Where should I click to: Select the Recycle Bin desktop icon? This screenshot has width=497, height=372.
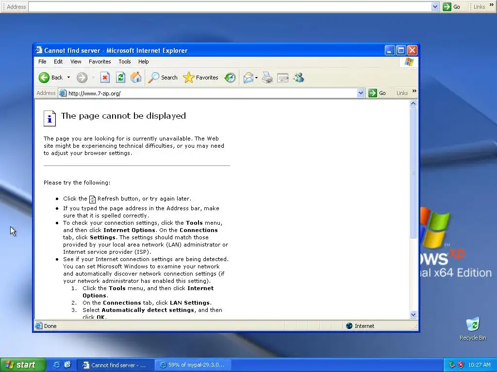click(x=473, y=329)
